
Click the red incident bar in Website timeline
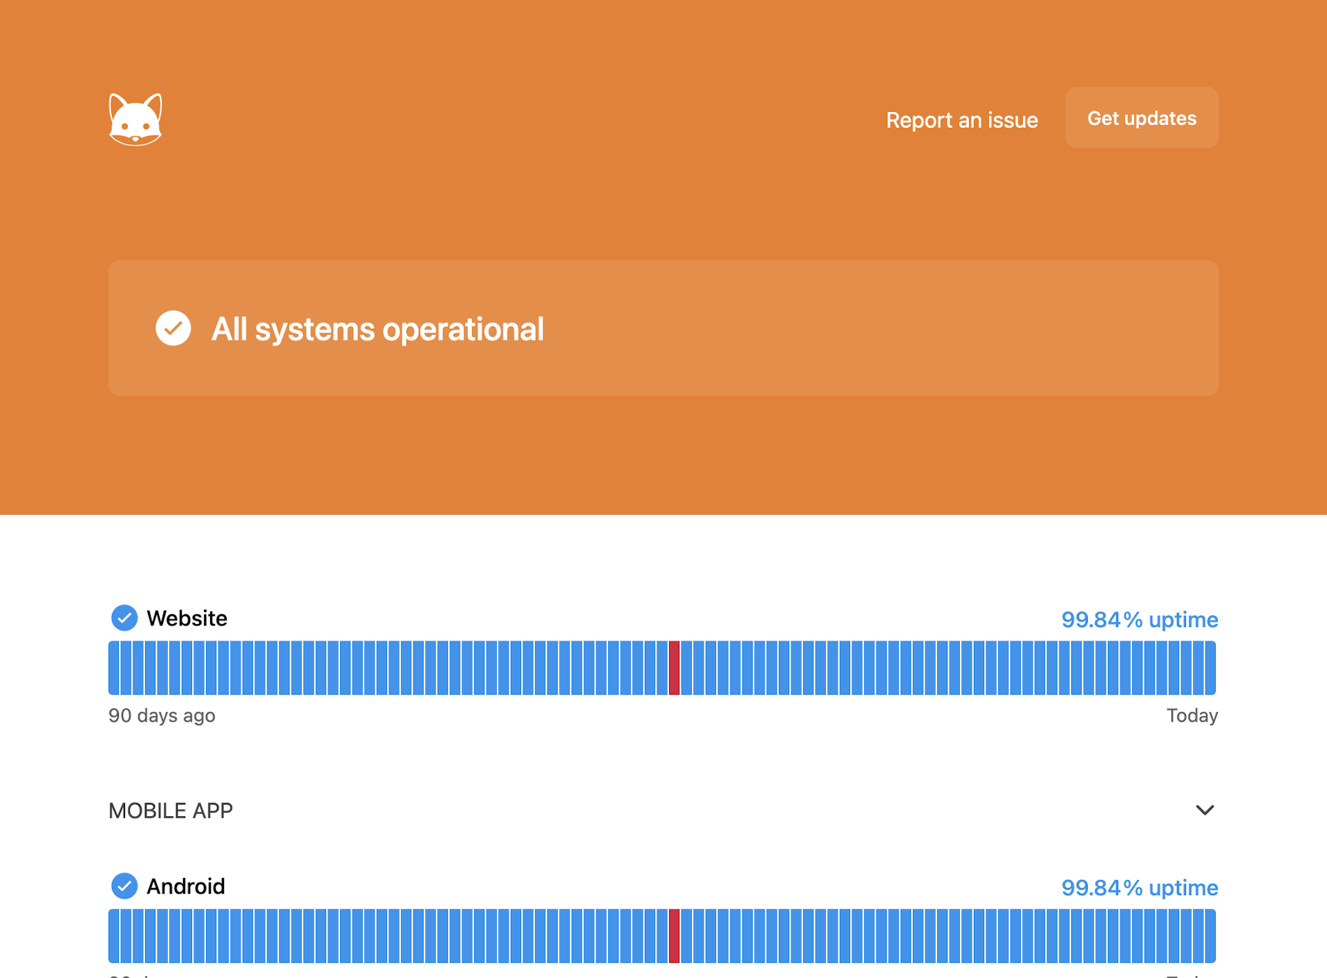pyautogui.click(x=674, y=668)
